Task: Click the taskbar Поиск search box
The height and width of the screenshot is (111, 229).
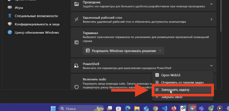Action: (x=81, y=108)
